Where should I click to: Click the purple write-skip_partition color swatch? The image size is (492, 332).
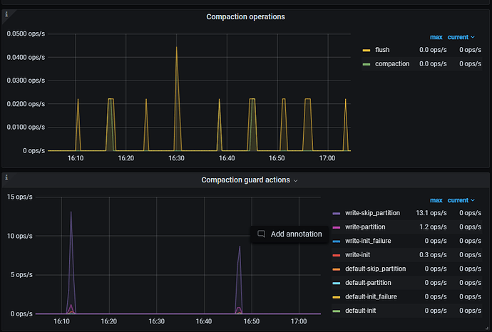337,214
